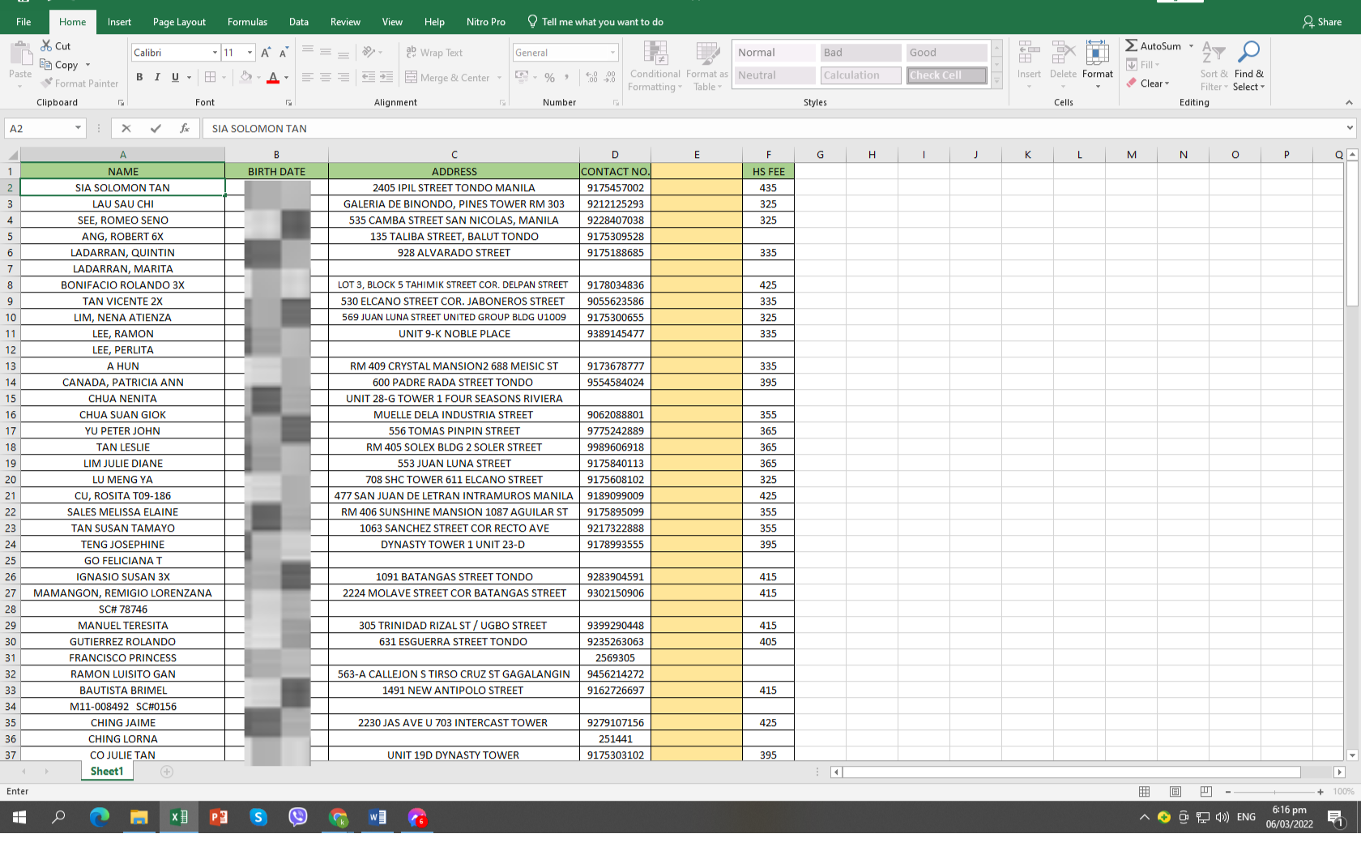This screenshot has height=851, width=1361.
Task: Apply cell borders with the Borders icon
Action: click(211, 77)
